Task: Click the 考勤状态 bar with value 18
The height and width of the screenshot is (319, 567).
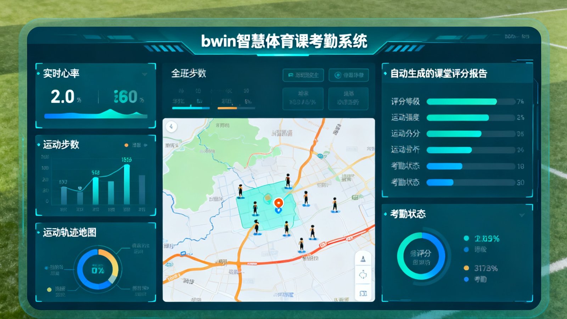Action: click(471, 166)
